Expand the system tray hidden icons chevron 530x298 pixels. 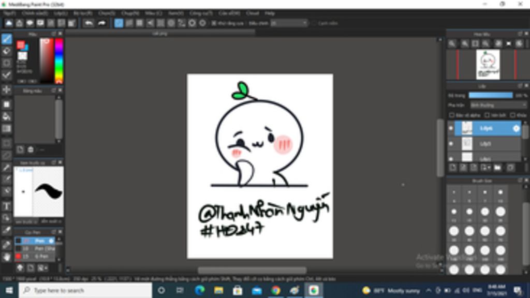[429, 290]
